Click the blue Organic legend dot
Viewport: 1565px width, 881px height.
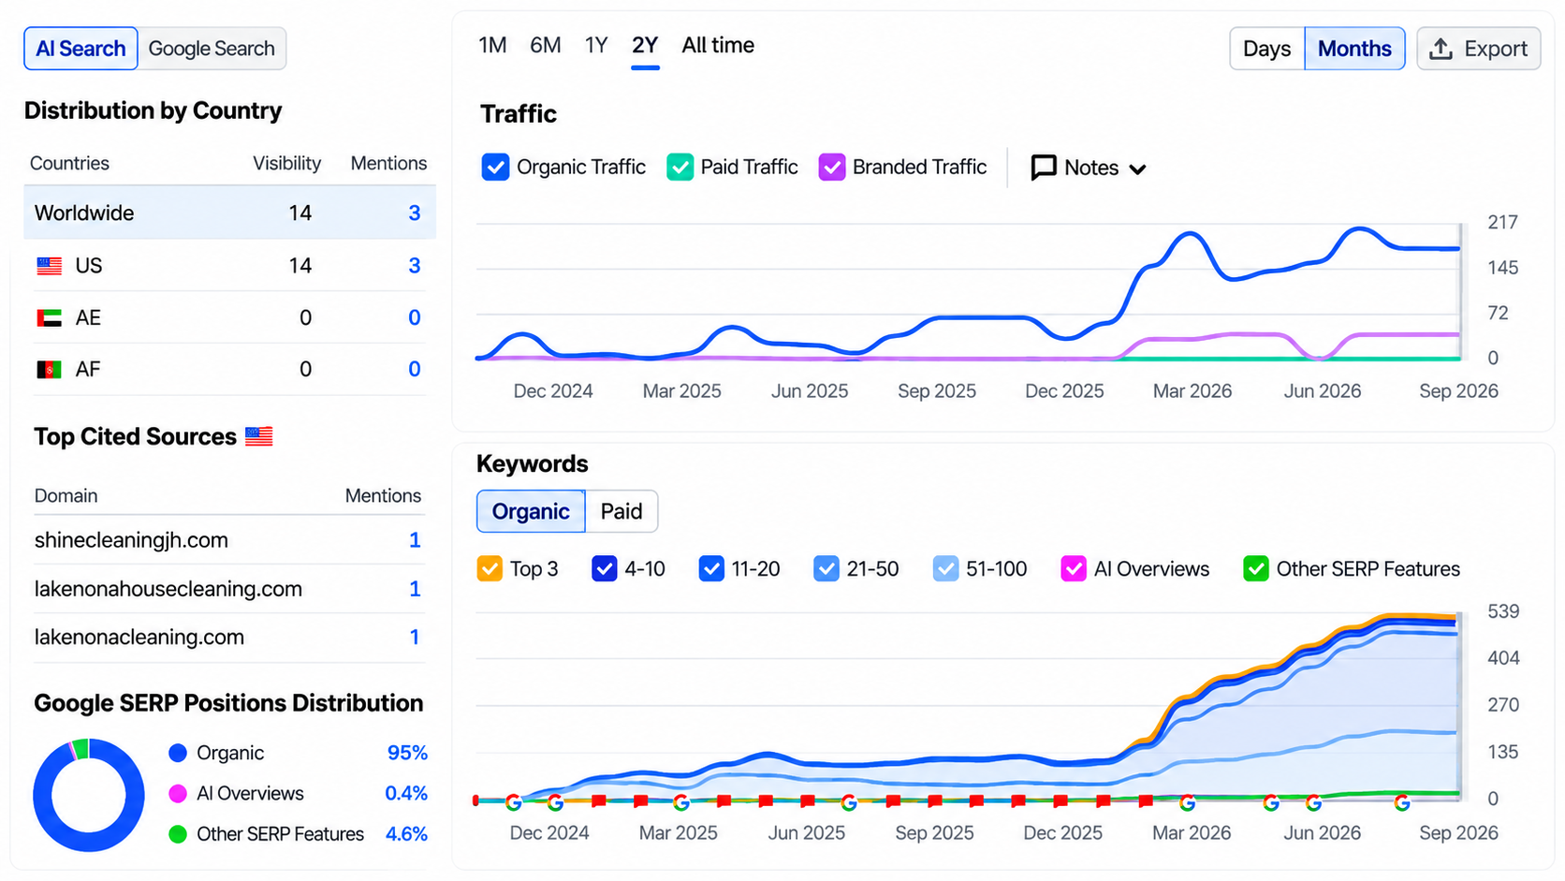tap(178, 753)
